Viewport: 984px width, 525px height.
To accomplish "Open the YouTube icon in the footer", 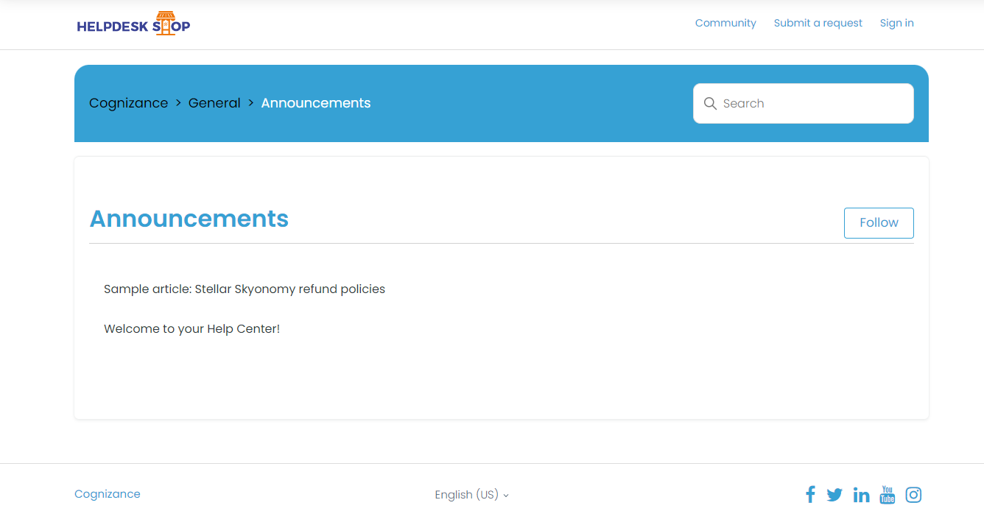I will click(888, 495).
